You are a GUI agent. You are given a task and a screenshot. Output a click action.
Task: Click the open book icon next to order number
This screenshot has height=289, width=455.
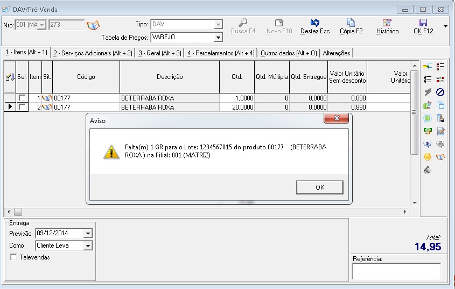point(93,25)
